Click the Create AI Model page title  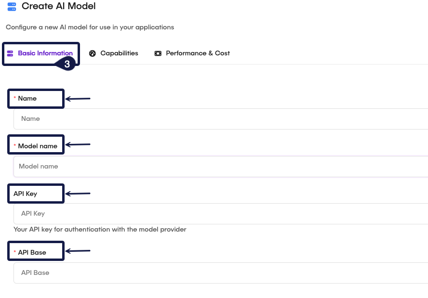[57, 6]
